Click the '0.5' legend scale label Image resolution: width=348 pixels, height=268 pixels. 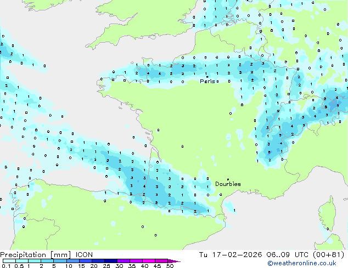(19, 266)
